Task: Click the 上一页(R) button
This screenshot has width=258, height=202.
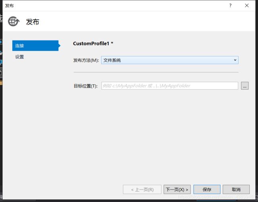Action: click(x=142, y=189)
